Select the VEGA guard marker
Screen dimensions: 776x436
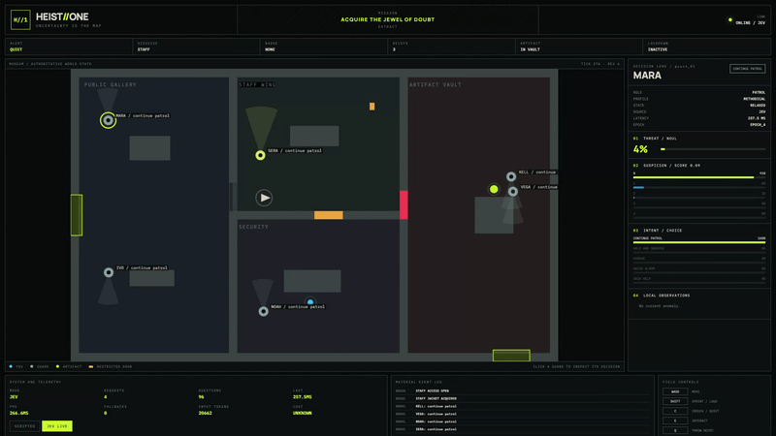(513, 191)
